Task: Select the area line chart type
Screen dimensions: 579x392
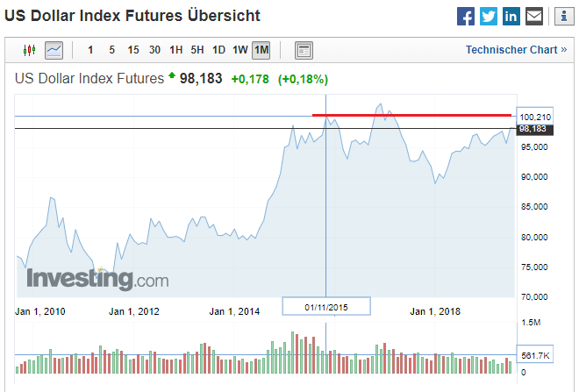Action: (54, 50)
